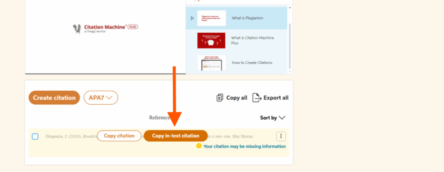Select the How to Create Citations playlist item
The width and height of the screenshot is (444, 172).
coord(236,63)
